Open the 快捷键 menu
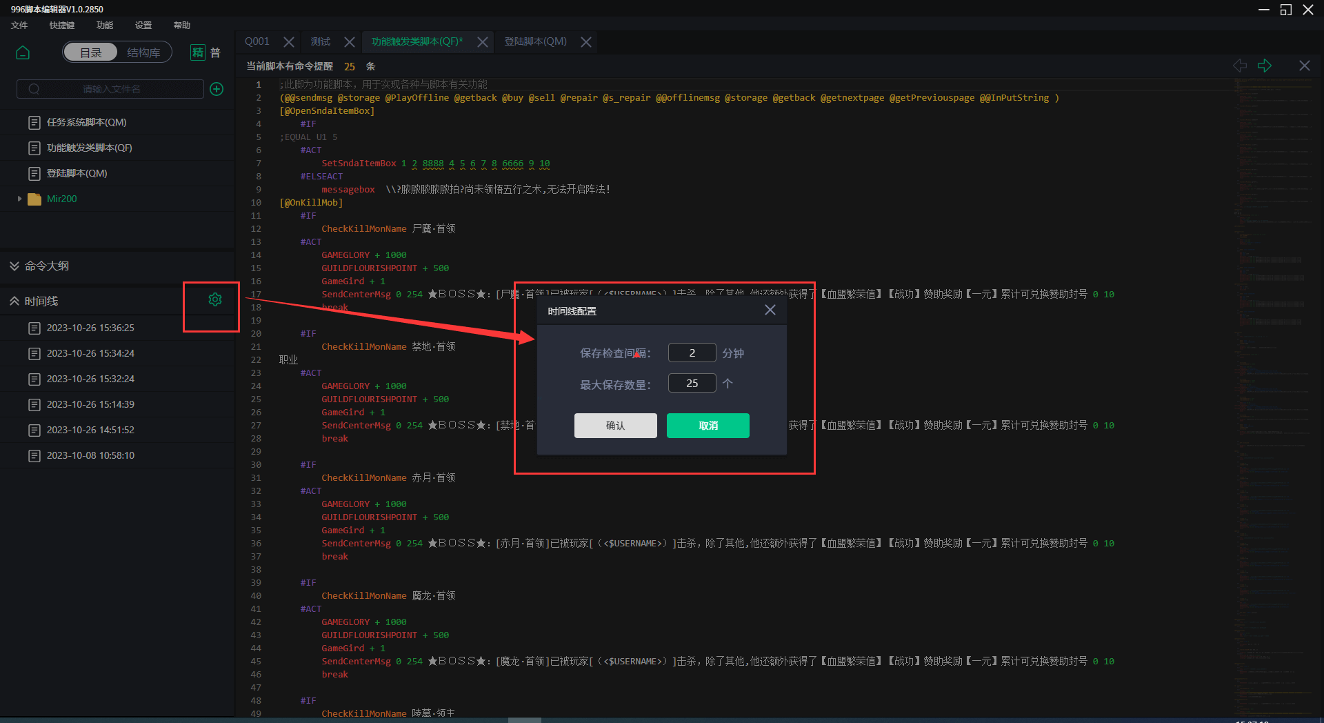1324x723 pixels. (61, 26)
